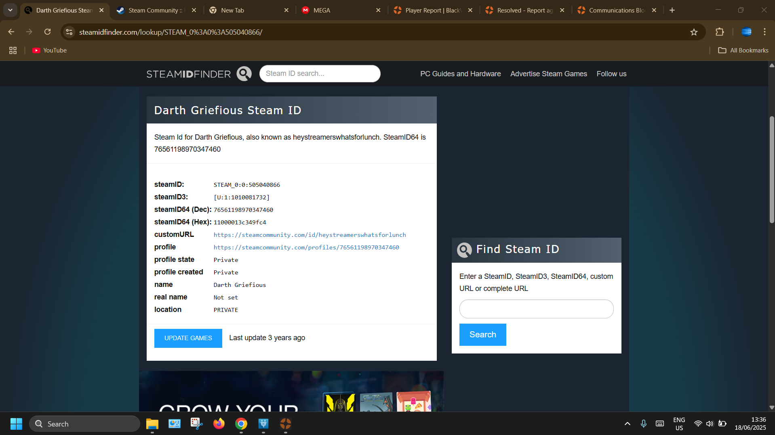The height and width of the screenshot is (435, 775).
Task: Open All Bookmarks folder
Action: pos(743,50)
